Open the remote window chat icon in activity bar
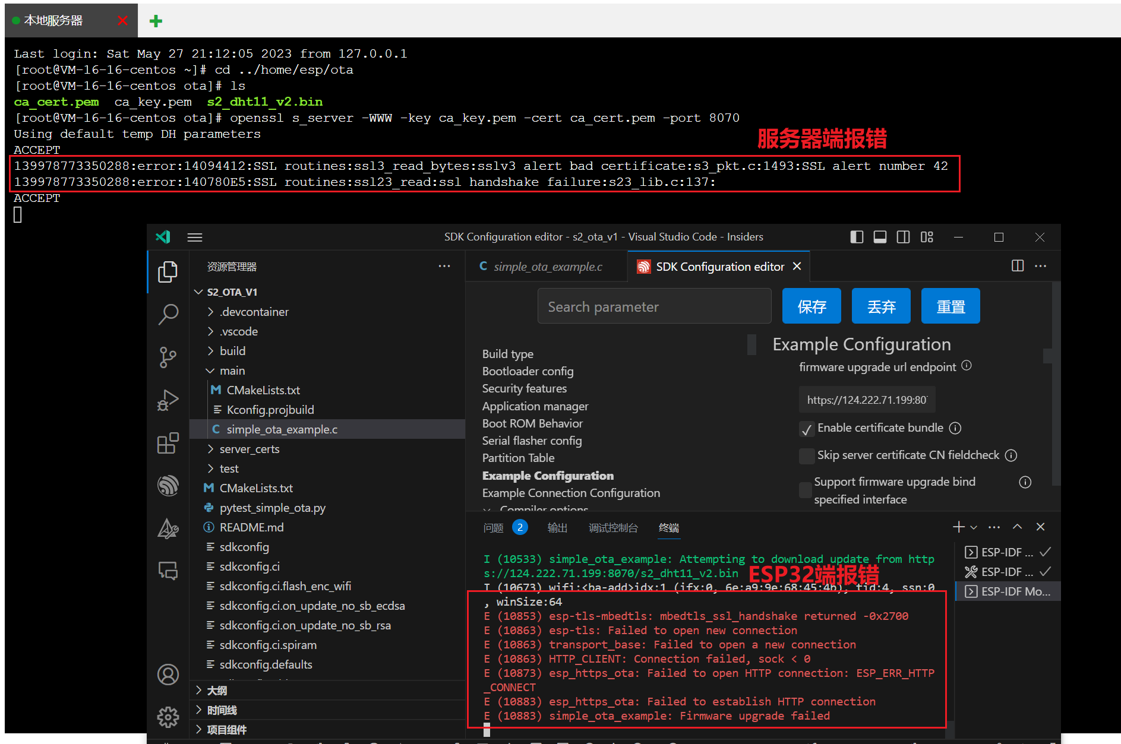Image resolution: width=1121 pixels, height=744 pixels. [x=168, y=571]
